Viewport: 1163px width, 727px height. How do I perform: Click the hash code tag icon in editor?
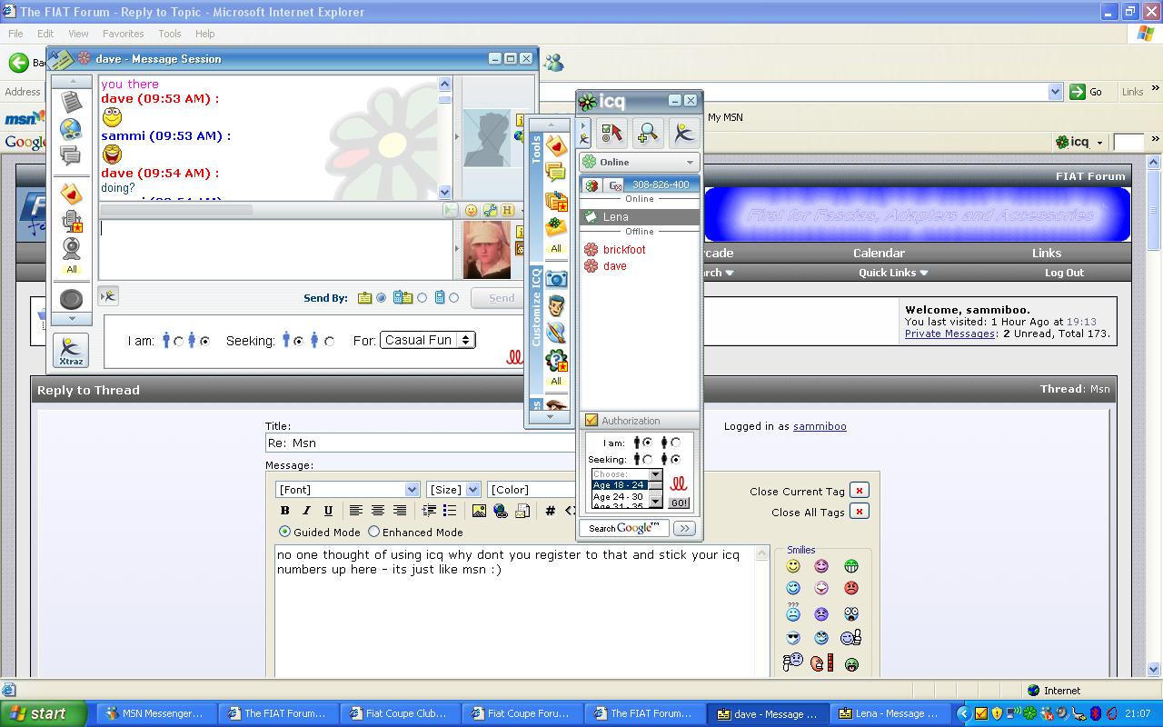pyautogui.click(x=550, y=511)
